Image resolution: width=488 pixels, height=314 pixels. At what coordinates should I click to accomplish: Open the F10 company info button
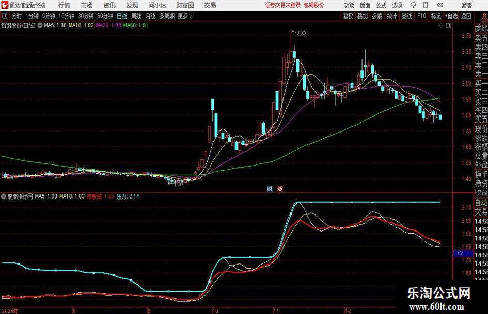(421, 16)
